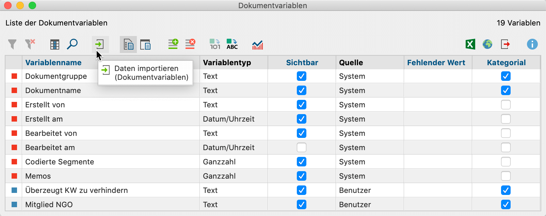Viewport: 546px width, 216px height.
Task: Click the reset filter icon
Action: pyautogui.click(x=30, y=44)
